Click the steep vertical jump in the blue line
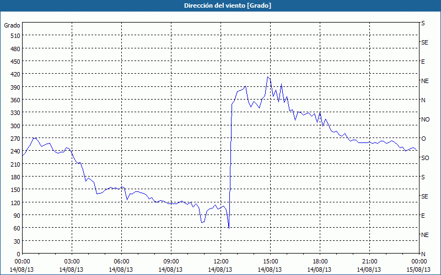The image size is (441, 275). tap(230, 166)
